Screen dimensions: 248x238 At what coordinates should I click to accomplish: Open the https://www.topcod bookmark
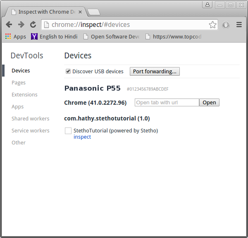click(173, 36)
